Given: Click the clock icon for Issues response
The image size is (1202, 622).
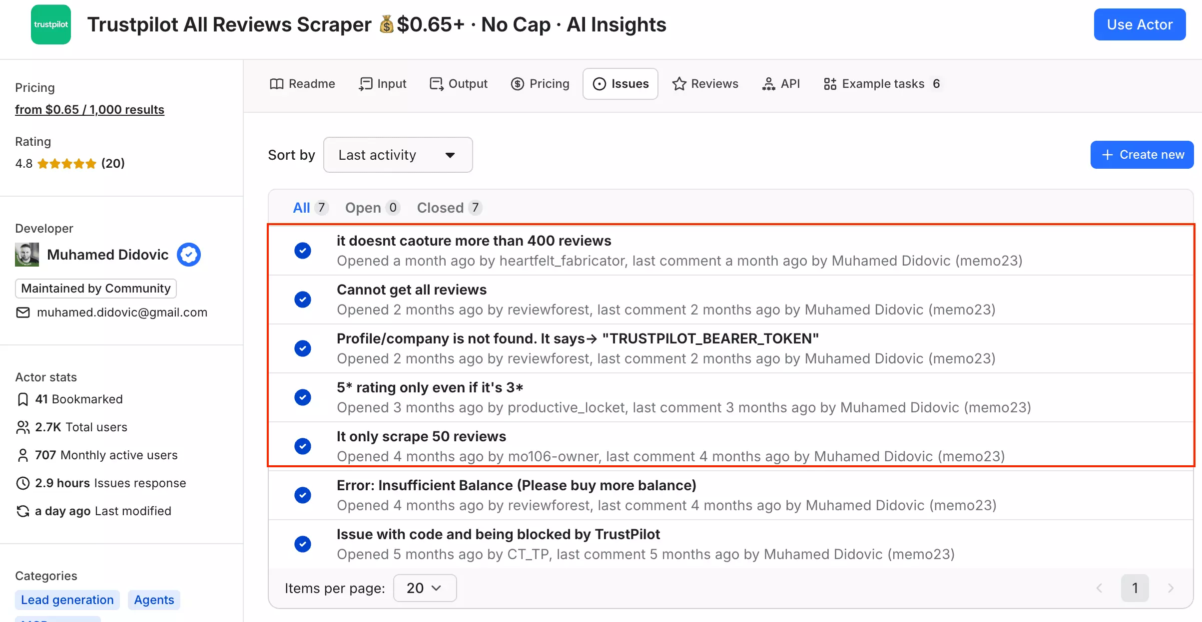Looking at the screenshot, I should coord(23,483).
